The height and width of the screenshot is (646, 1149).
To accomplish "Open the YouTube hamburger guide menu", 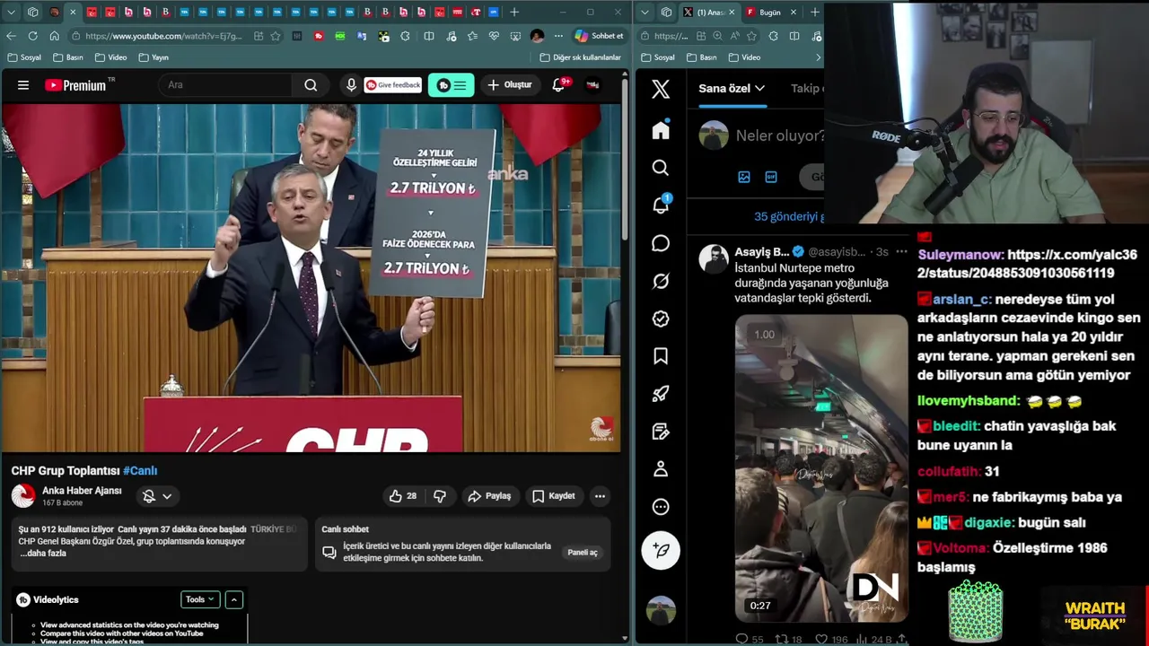I will [x=23, y=85].
